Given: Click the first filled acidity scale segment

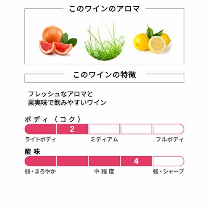Looking at the screenshot, I should coord(40,161).
